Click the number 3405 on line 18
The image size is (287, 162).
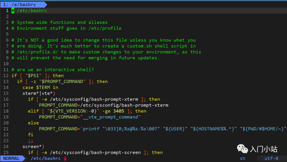(119, 111)
